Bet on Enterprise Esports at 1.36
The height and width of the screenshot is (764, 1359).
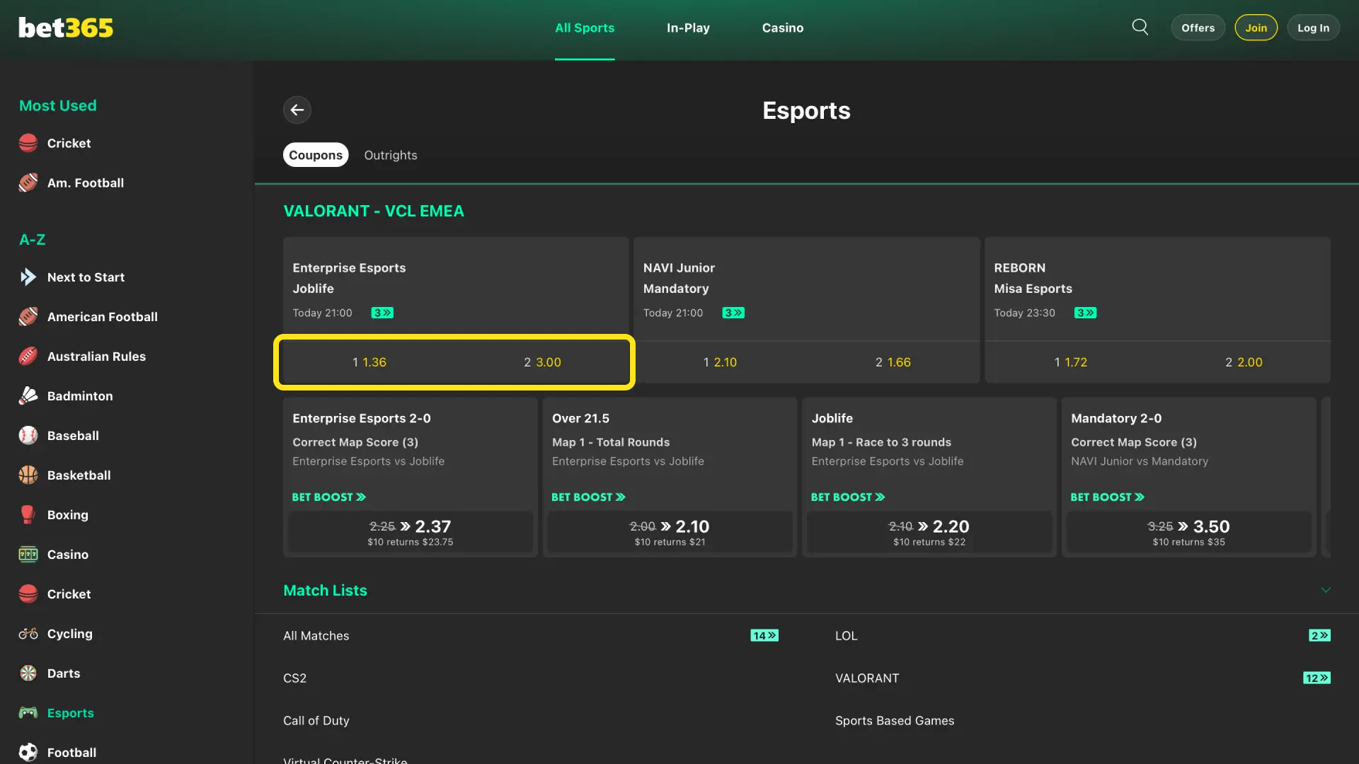[x=369, y=362]
